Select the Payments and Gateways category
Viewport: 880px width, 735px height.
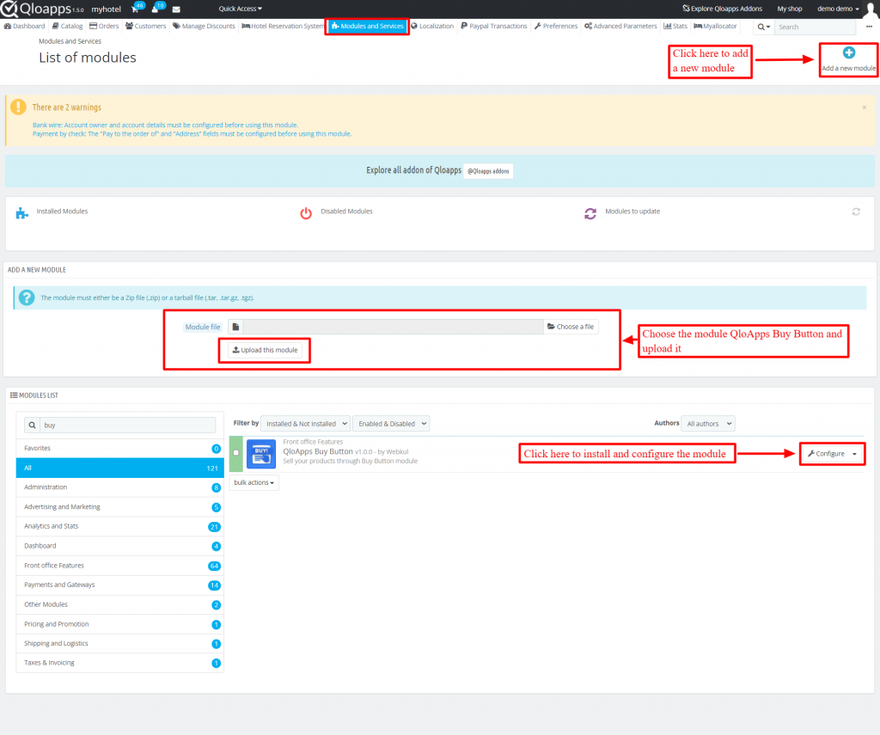point(120,585)
